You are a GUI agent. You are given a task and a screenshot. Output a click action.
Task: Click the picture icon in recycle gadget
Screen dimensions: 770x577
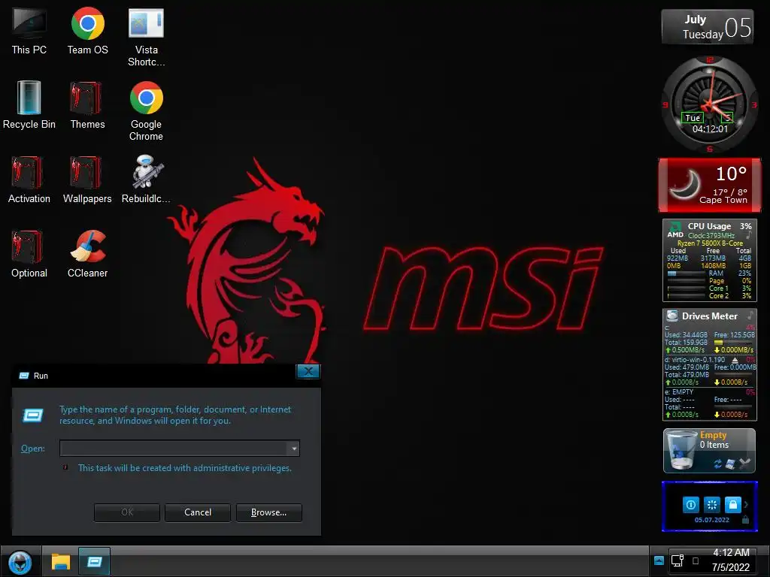pos(730,464)
